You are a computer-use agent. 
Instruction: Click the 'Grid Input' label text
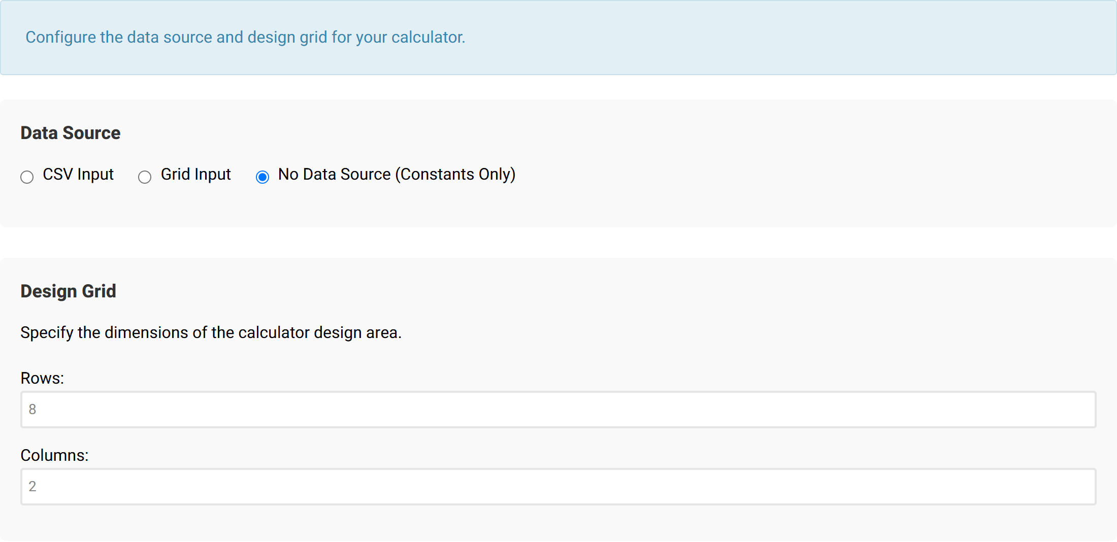196,175
